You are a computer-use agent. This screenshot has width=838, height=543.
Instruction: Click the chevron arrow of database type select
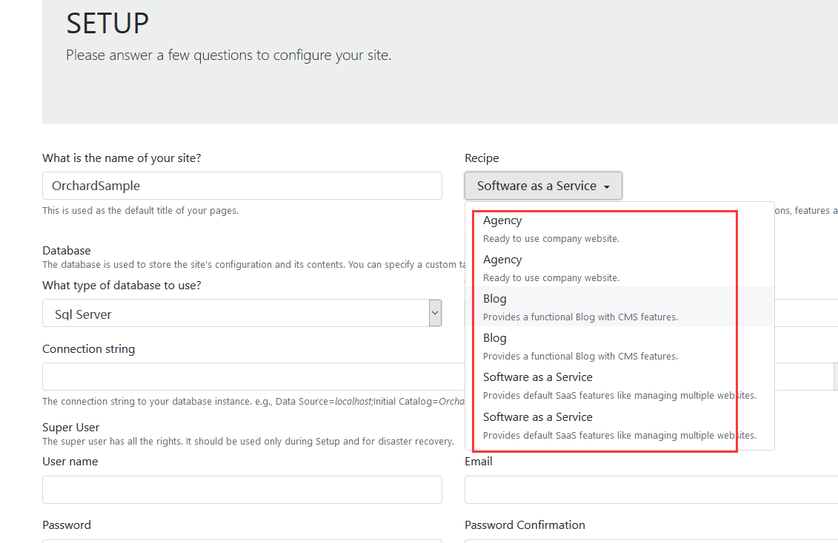click(x=435, y=313)
